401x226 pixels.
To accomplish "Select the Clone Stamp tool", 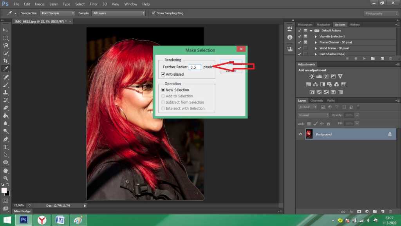I will pos(5,92).
